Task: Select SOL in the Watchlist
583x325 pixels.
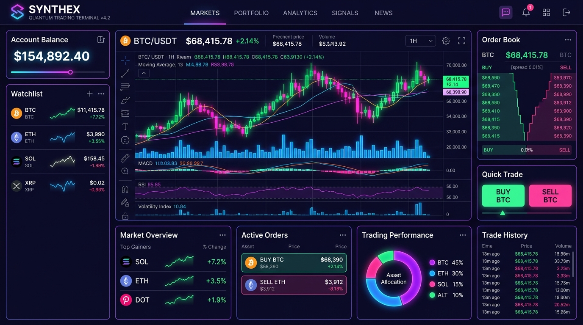Action: 58,162
